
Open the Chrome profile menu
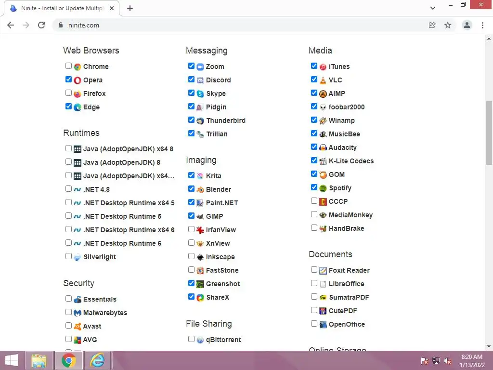pyautogui.click(x=467, y=25)
